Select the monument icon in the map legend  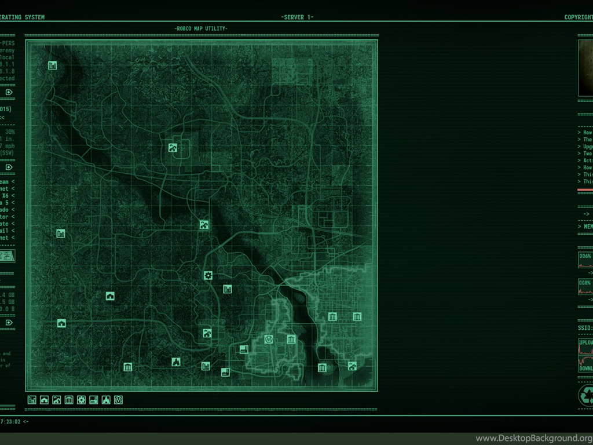pos(69,400)
